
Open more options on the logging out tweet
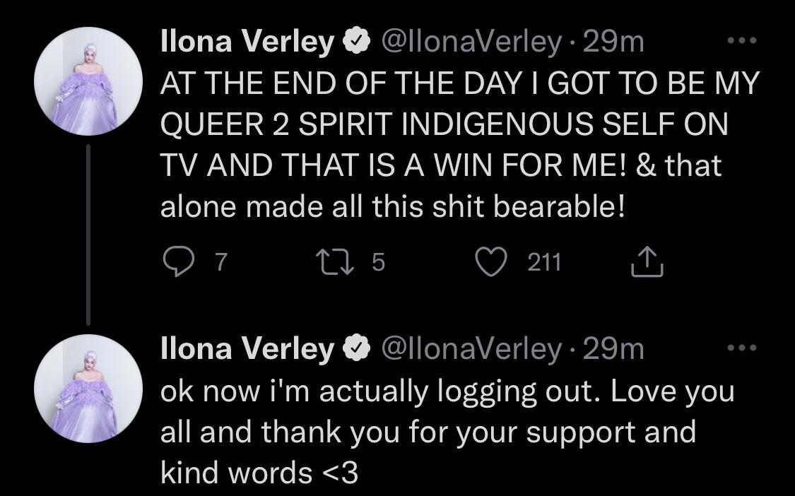point(742,348)
